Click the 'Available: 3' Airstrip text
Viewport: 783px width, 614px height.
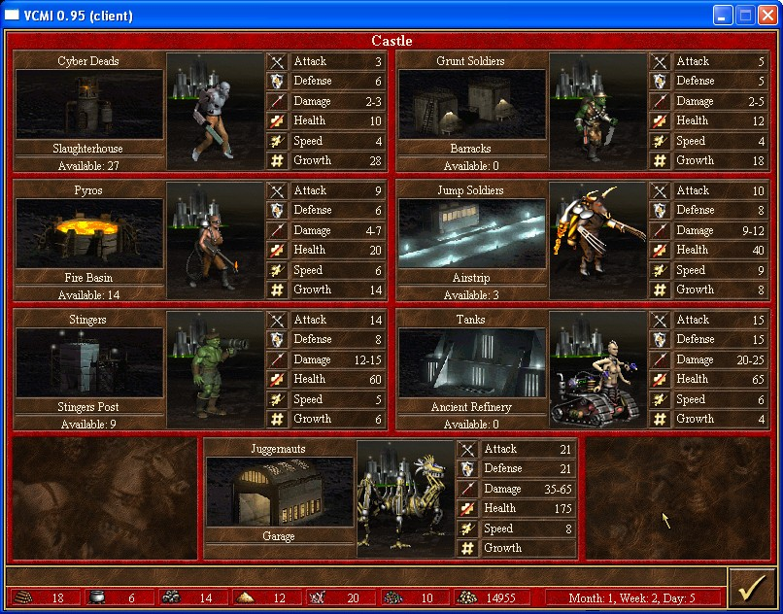click(x=471, y=295)
